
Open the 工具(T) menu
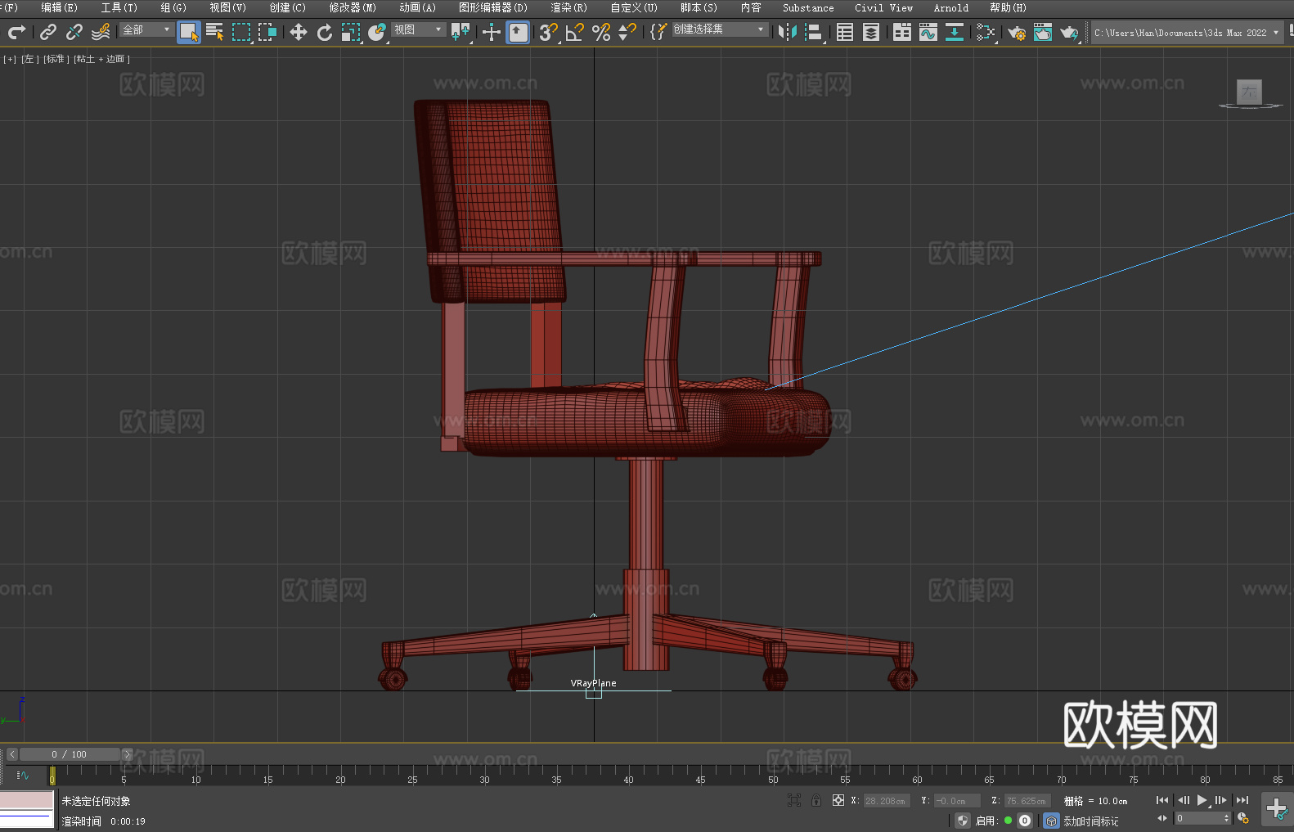(119, 7)
